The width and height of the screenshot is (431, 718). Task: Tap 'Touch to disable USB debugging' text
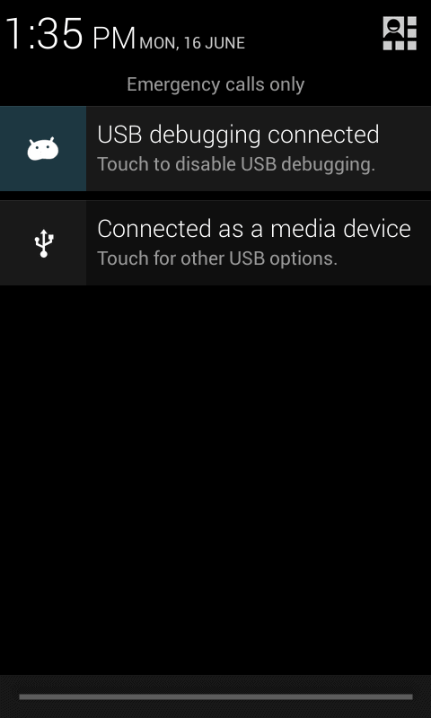(x=236, y=164)
